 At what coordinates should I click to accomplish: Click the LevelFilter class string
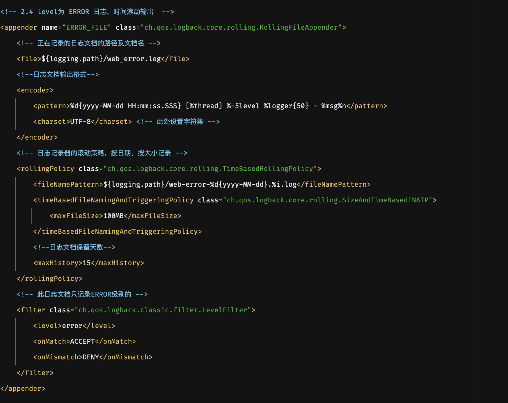(x=163, y=310)
